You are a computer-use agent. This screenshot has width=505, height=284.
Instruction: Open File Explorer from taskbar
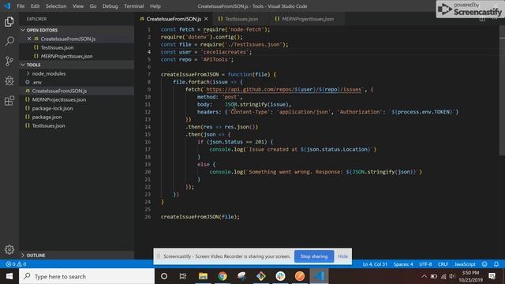tap(203, 276)
